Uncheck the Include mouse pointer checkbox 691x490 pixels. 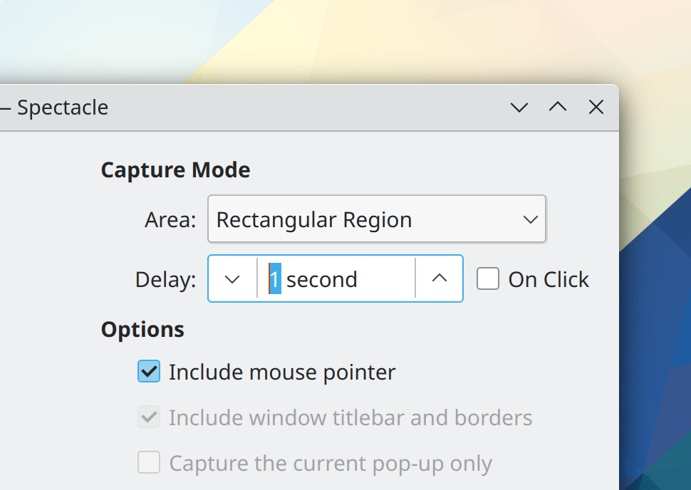click(x=149, y=372)
